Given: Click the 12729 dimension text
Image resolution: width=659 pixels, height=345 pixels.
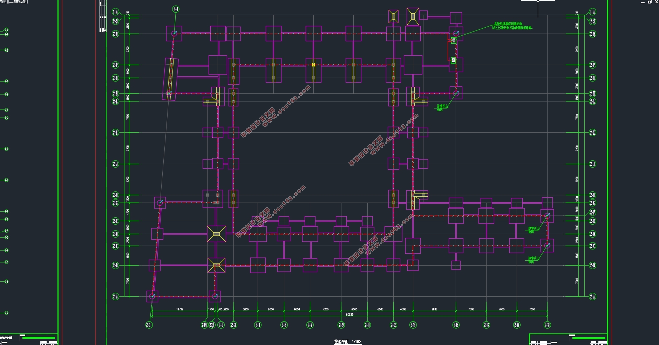Looking at the screenshot, I should point(179,309).
